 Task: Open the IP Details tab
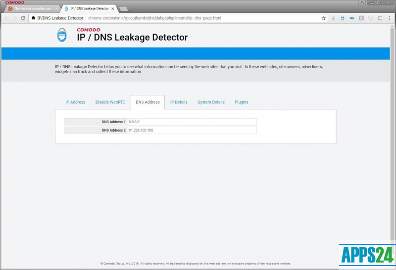click(179, 102)
